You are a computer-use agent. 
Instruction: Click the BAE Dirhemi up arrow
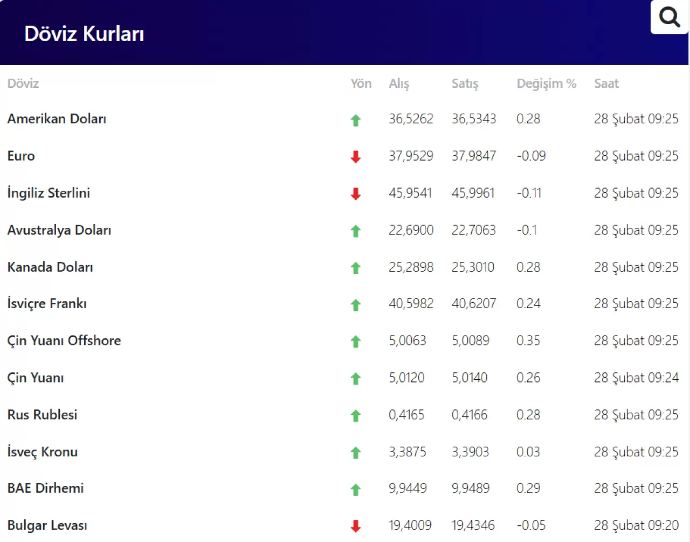pyautogui.click(x=355, y=490)
